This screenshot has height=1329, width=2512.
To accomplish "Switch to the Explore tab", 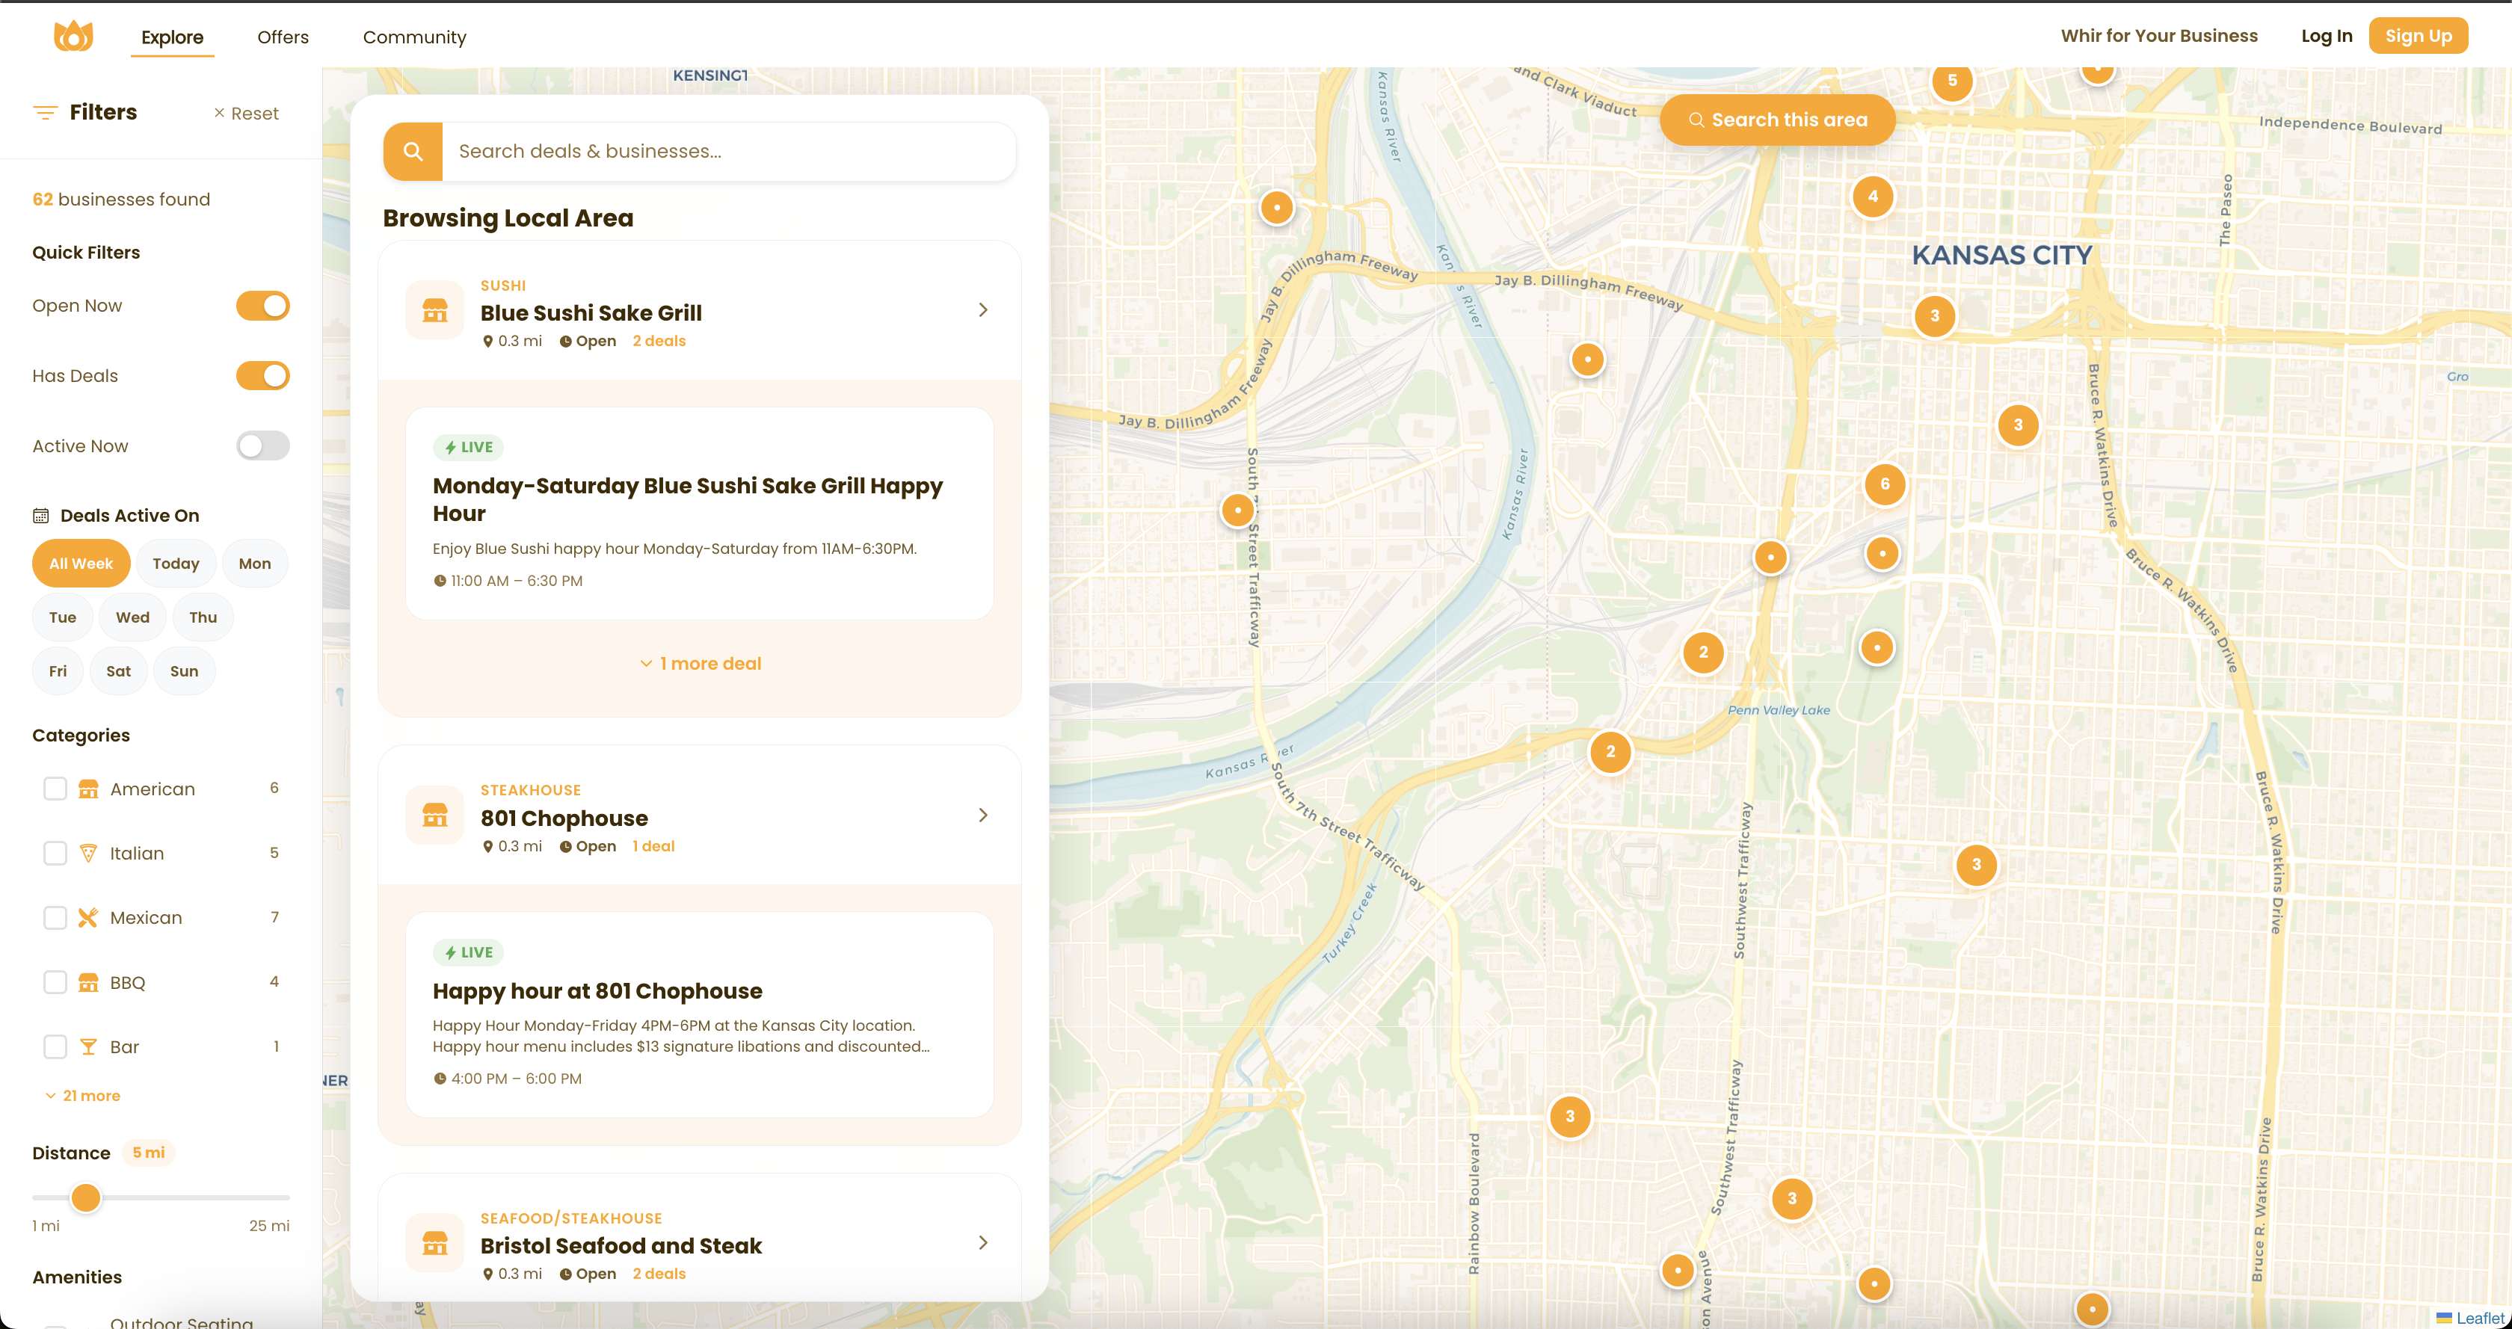I will [x=173, y=37].
